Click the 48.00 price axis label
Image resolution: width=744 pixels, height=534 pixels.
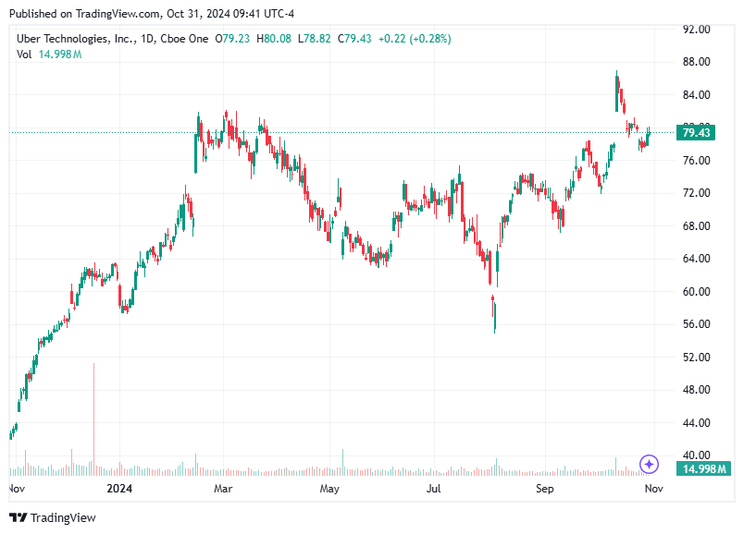click(x=696, y=390)
